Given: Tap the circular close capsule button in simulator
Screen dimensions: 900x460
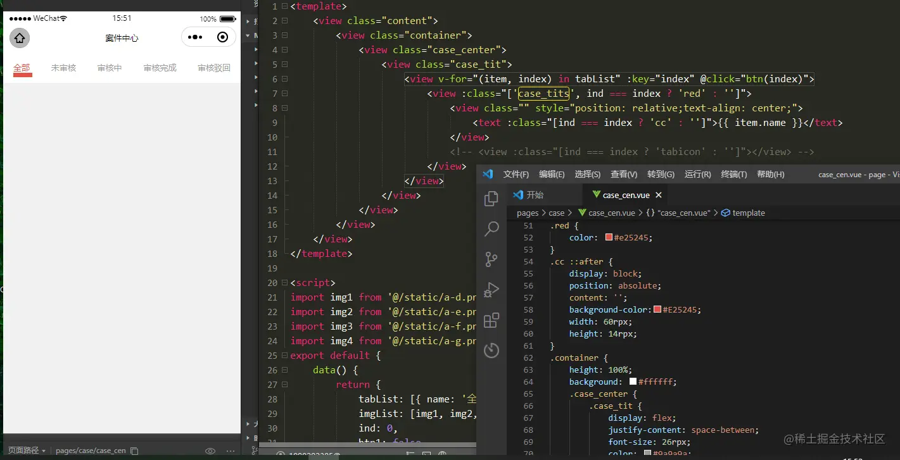Looking at the screenshot, I should click(x=222, y=37).
